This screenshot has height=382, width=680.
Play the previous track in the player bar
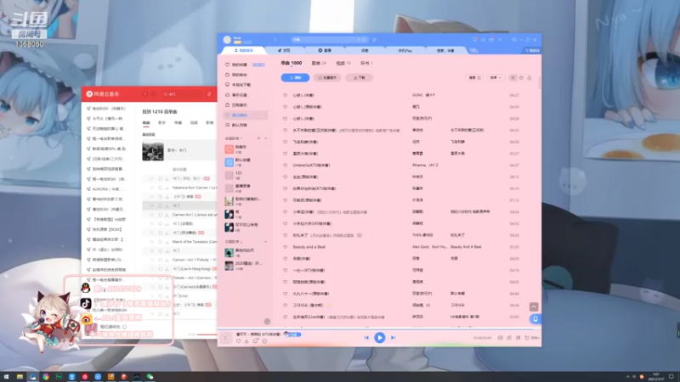366,337
